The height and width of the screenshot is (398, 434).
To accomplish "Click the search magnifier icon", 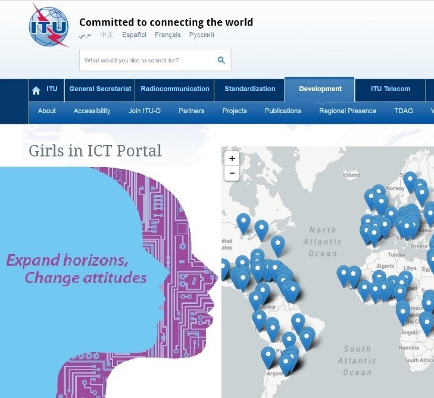I will (221, 60).
